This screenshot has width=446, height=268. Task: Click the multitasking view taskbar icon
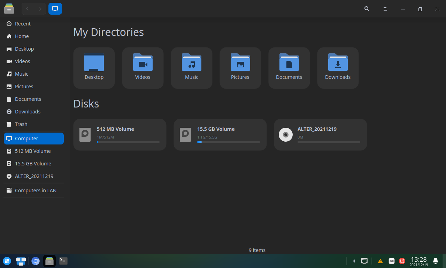[21, 261]
